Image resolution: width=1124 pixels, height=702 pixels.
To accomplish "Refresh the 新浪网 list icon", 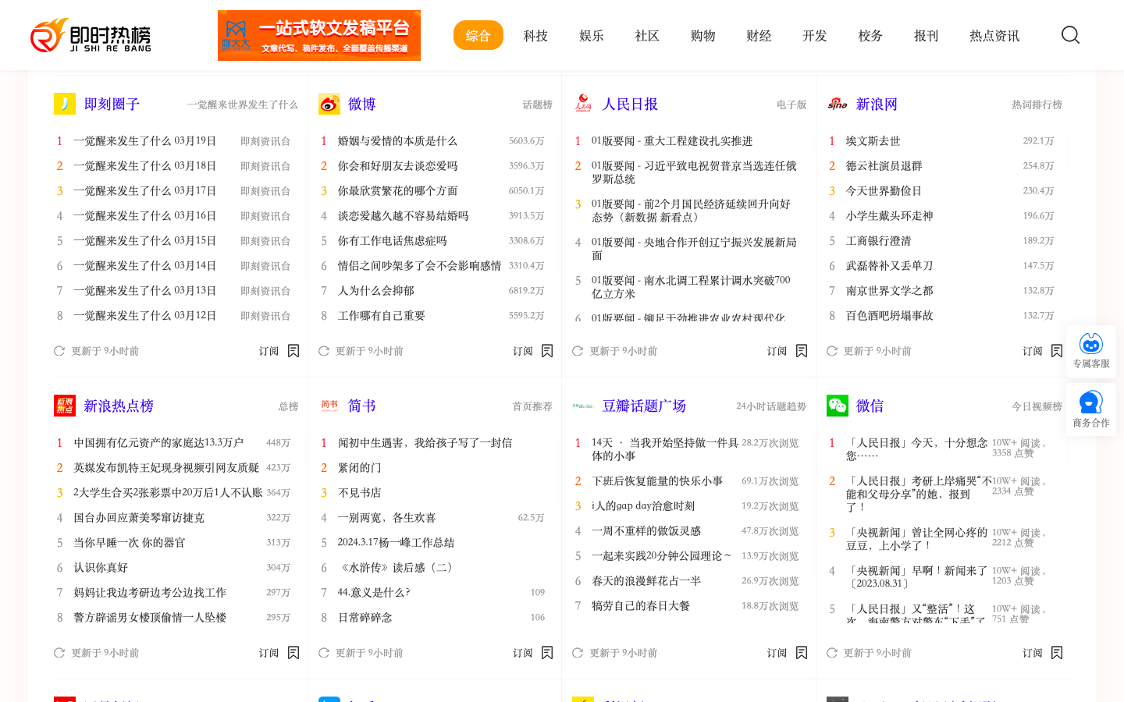I will coord(832,351).
